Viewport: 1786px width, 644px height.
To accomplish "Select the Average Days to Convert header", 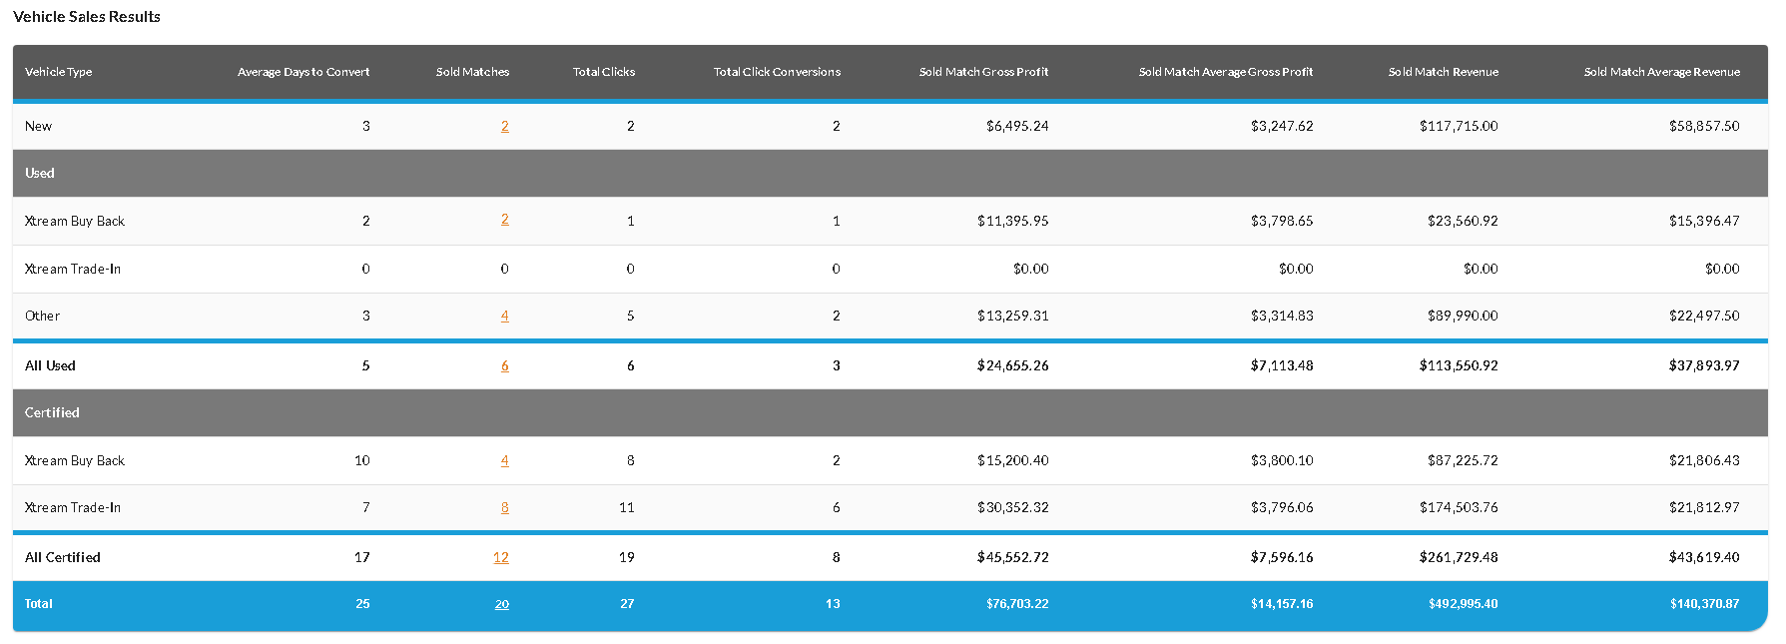I will 303,72.
